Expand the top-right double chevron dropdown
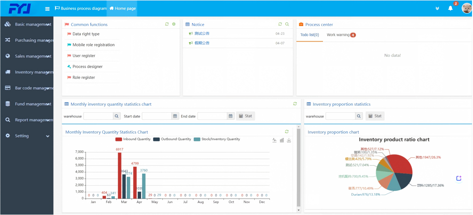The height and width of the screenshot is (215, 473). pyautogui.click(x=437, y=8)
